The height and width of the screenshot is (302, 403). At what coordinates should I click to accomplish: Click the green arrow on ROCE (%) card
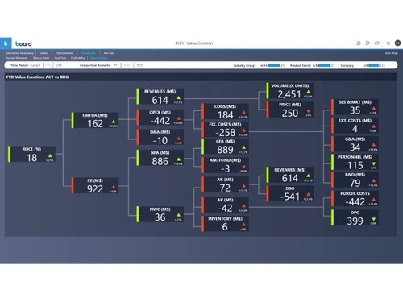[50, 155]
